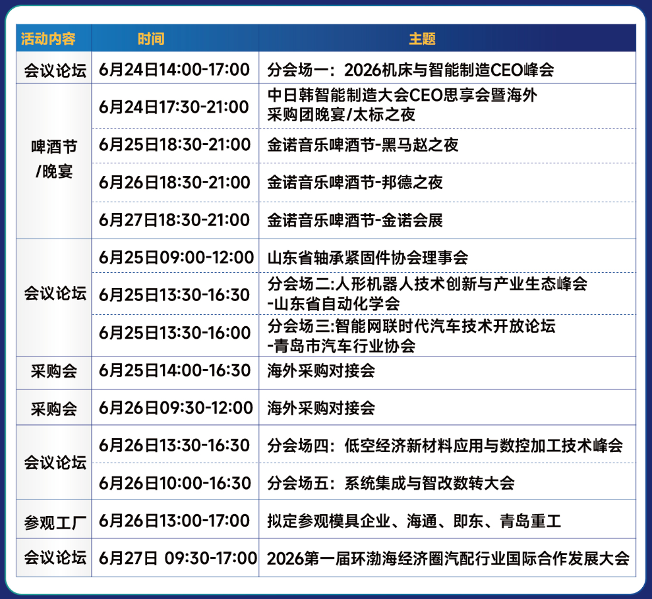Click 会议论坛 cell spanning the 6月25日 sessions
This screenshot has width=652, height=599.
tap(53, 298)
